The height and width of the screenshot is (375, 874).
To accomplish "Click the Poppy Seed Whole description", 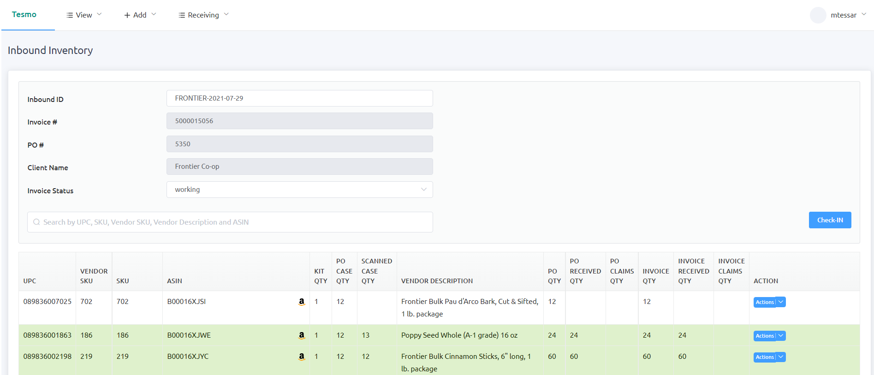I will pyautogui.click(x=459, y=335).
